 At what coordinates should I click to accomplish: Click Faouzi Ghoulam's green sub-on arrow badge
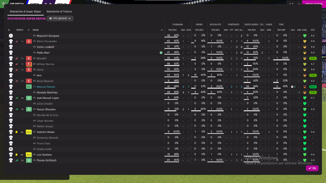pos(29,109)
